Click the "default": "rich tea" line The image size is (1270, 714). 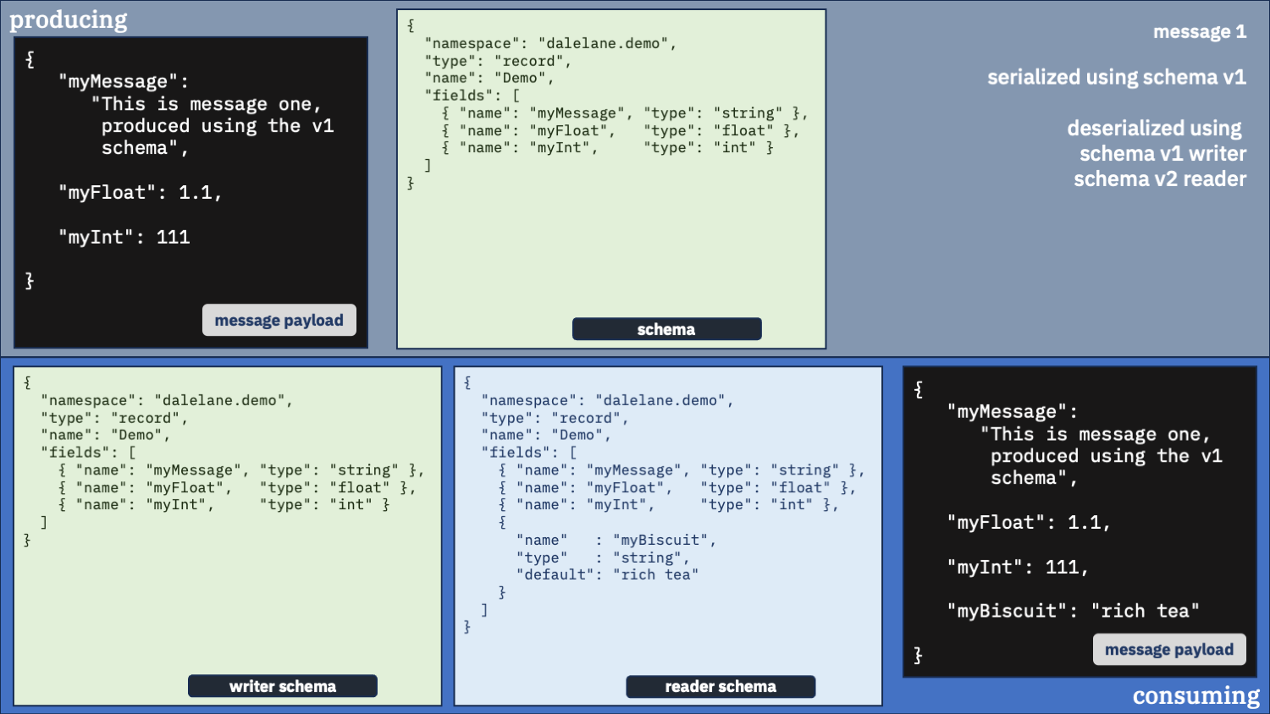tap(610, 574)
